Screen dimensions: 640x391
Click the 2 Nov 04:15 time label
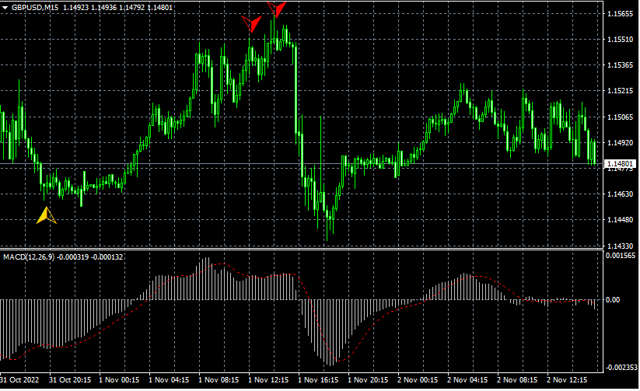pyautogui.click(x=468, y=380)
